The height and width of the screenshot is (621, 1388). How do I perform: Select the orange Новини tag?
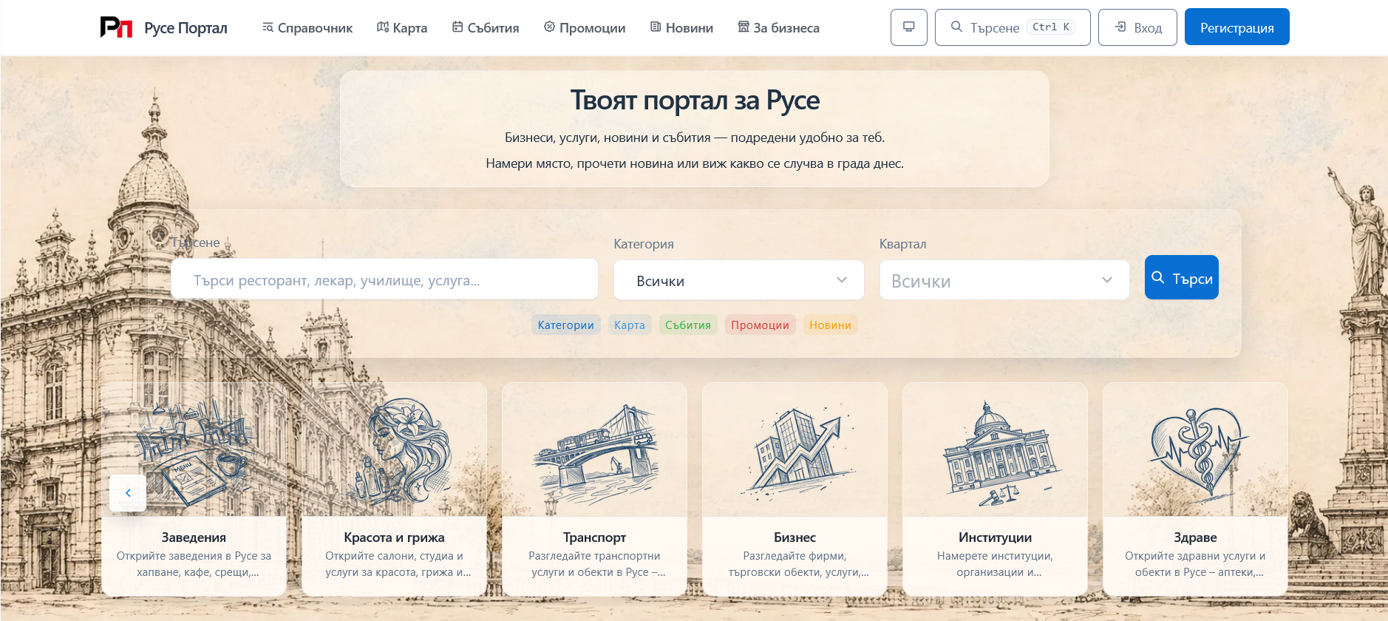830,325
